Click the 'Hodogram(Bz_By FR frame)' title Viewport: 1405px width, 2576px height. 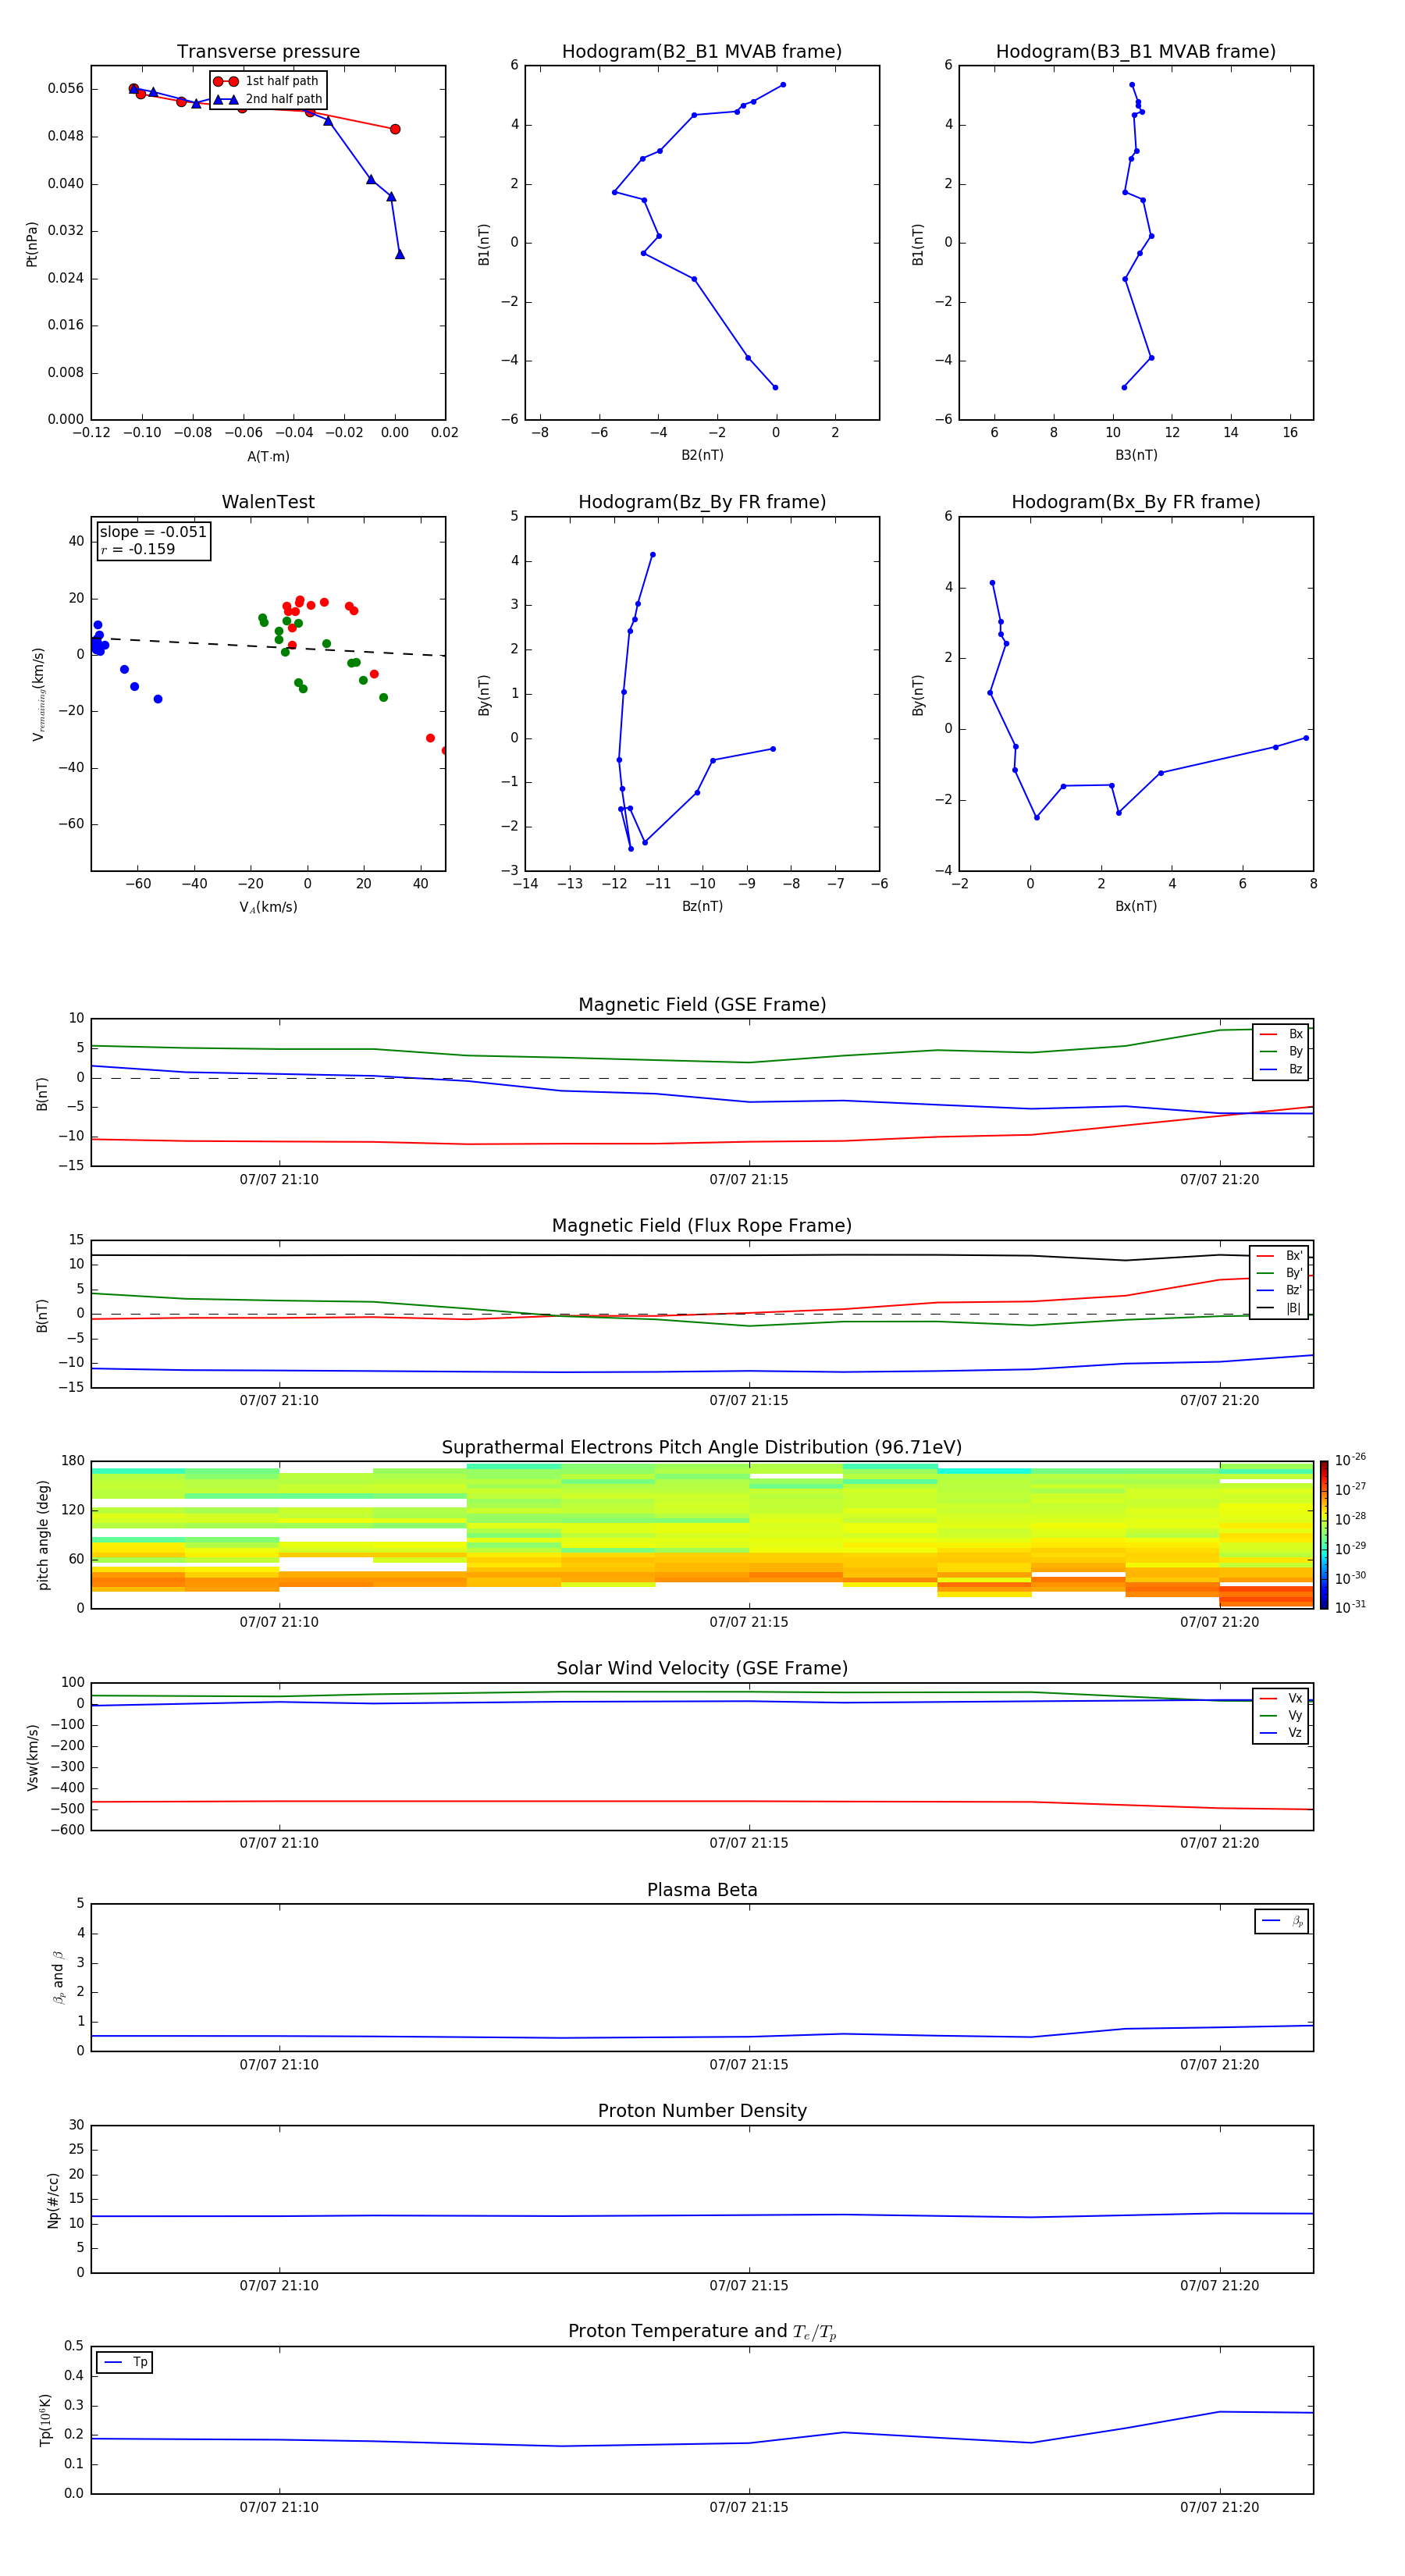tap(702, 502)
